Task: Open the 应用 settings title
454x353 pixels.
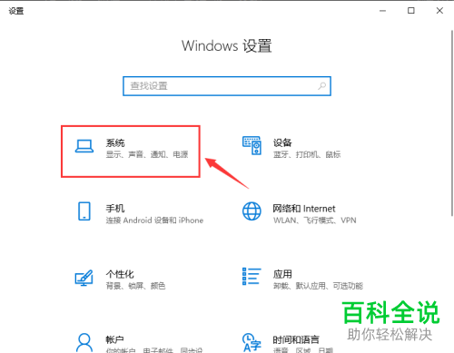Action: pyautogui.click(x=282, y=274)
